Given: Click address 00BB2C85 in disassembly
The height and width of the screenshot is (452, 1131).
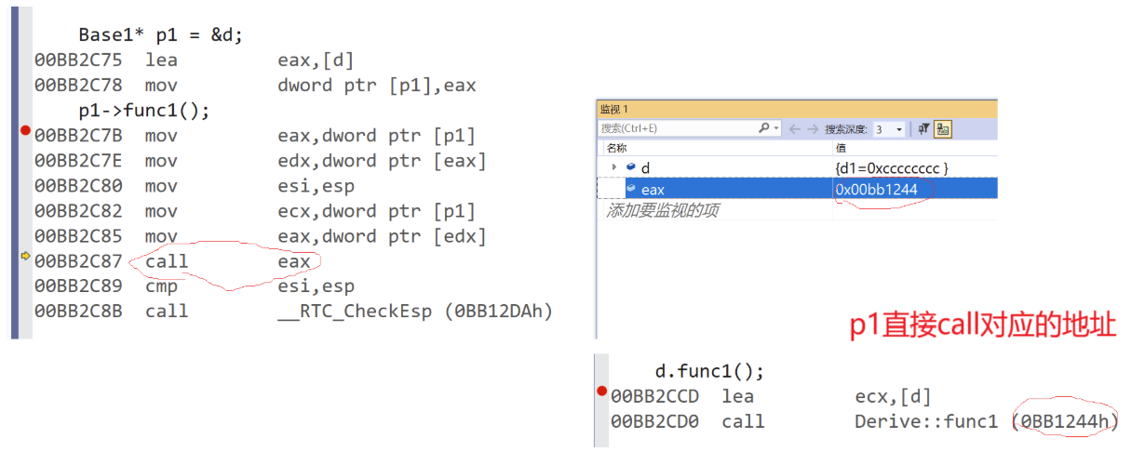Looking at the screenshot, I should [x=78, y=236].
